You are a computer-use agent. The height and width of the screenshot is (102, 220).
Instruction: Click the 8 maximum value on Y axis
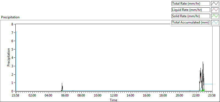[12, 24]
